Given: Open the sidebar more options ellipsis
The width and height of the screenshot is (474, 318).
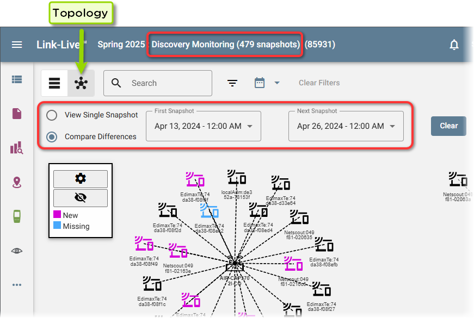Looking at the screenshot, I should click(x=17, y=285).
